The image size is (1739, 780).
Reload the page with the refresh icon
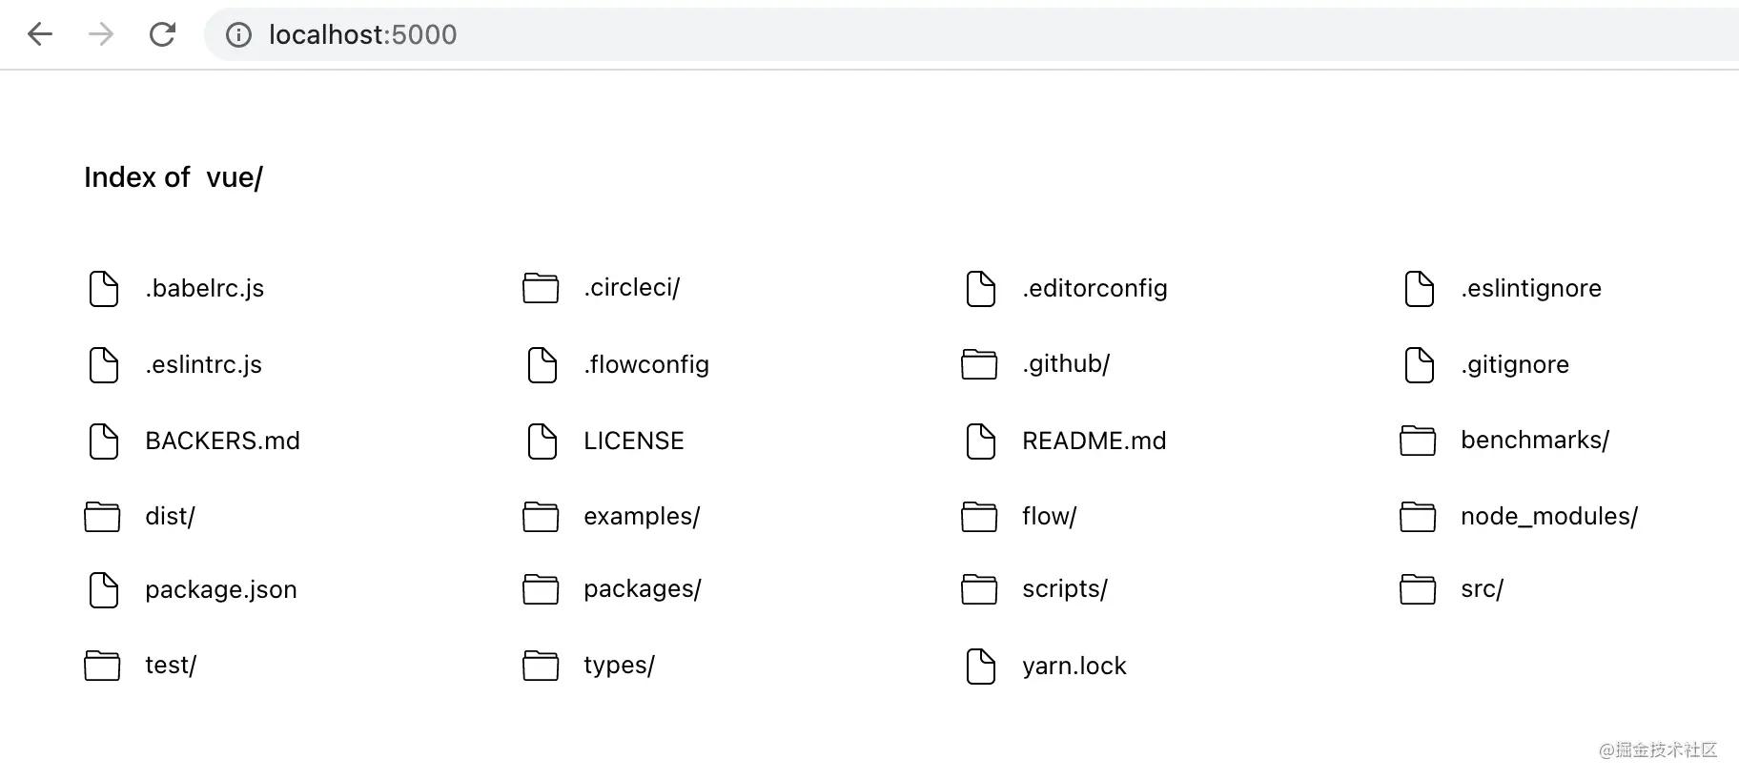click(163, 34)
